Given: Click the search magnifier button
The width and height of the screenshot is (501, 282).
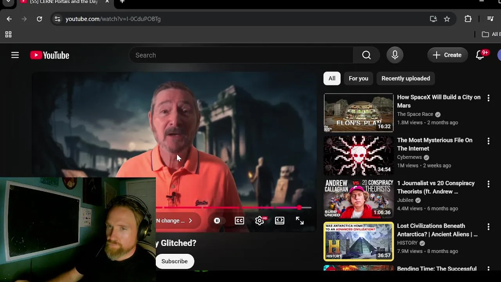Looking at the screenshot, I should [366, 55].
